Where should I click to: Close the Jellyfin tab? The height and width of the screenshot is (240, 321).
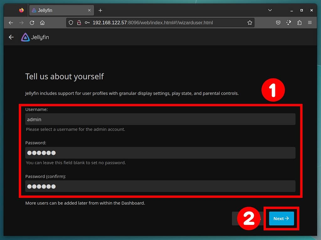(89, 10)
